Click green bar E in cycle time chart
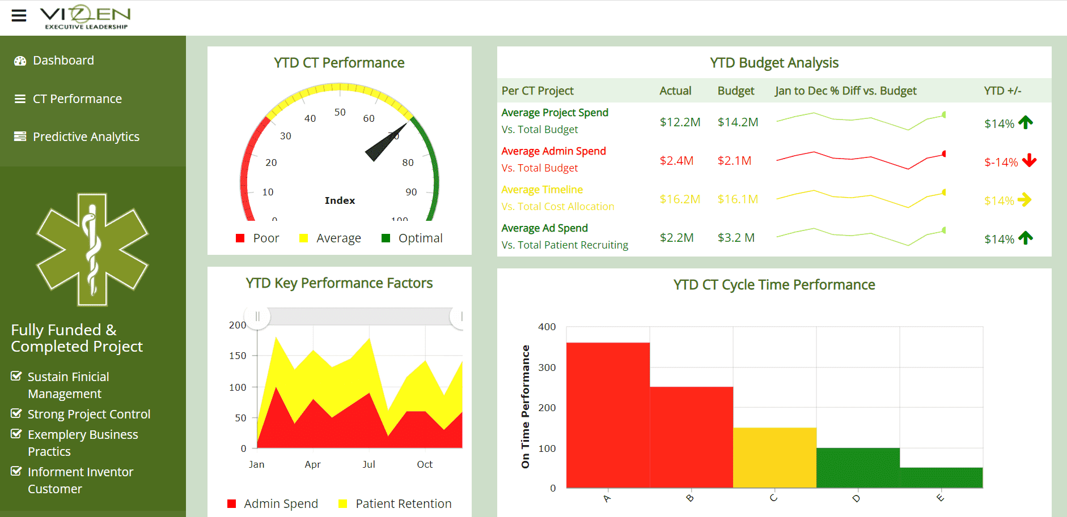 click(x=941, y=477)
